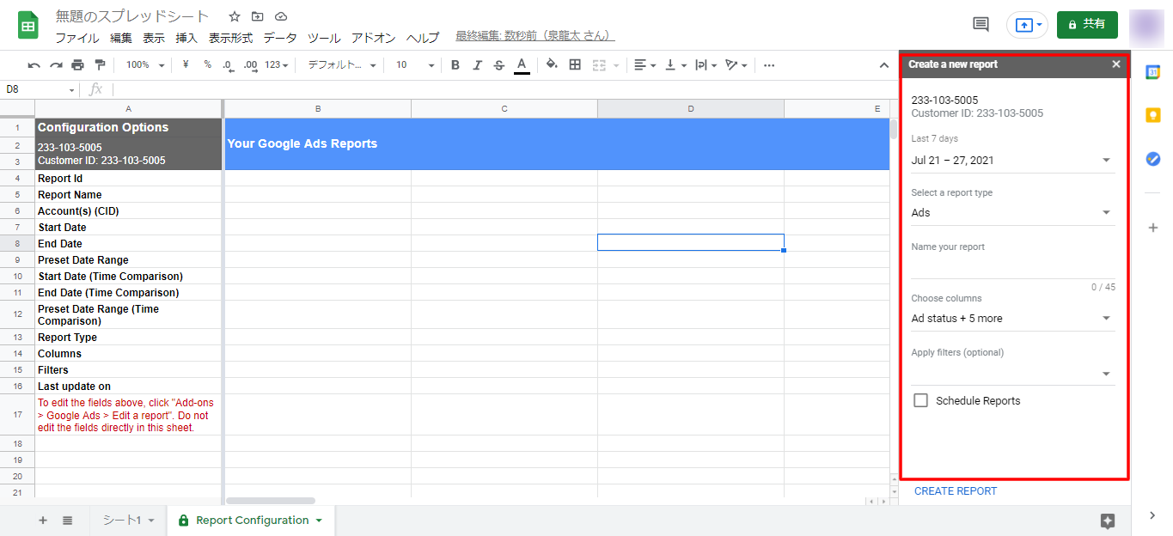
Task: Click the Name your report field
Action: [x=1013, y=267]
